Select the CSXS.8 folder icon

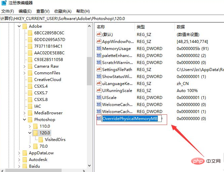pos(30,100)
